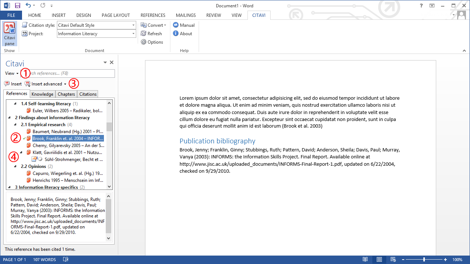470x264 pixels.
Task: Open the Citation style dropdown
Action: tap(134, 25)
